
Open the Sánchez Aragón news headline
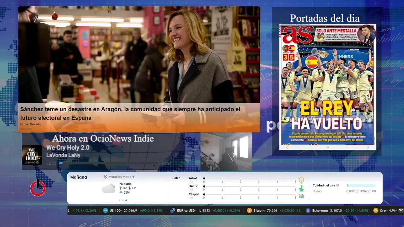tap(130, 113)
